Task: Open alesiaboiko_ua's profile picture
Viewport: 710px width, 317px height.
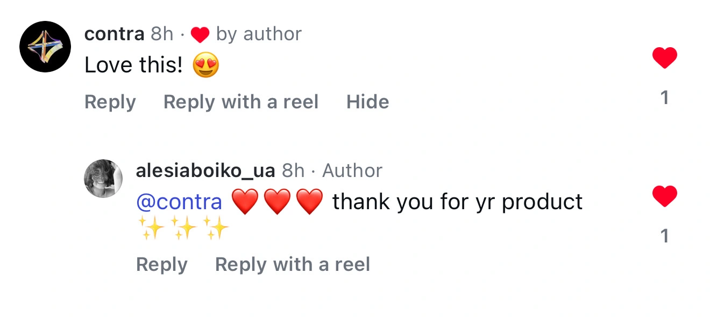Action: pos(103,178)
